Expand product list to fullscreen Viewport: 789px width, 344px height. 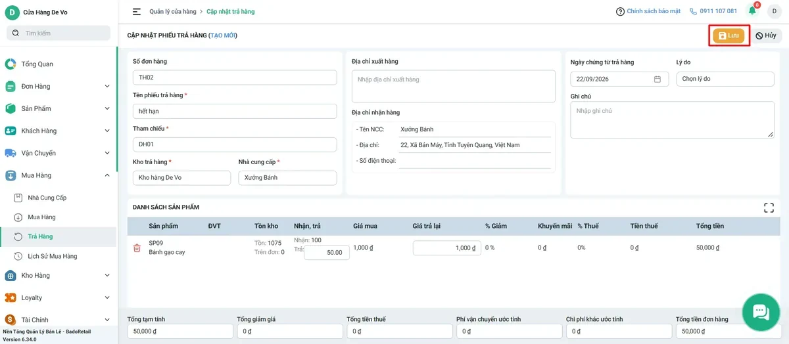point(769,207)
